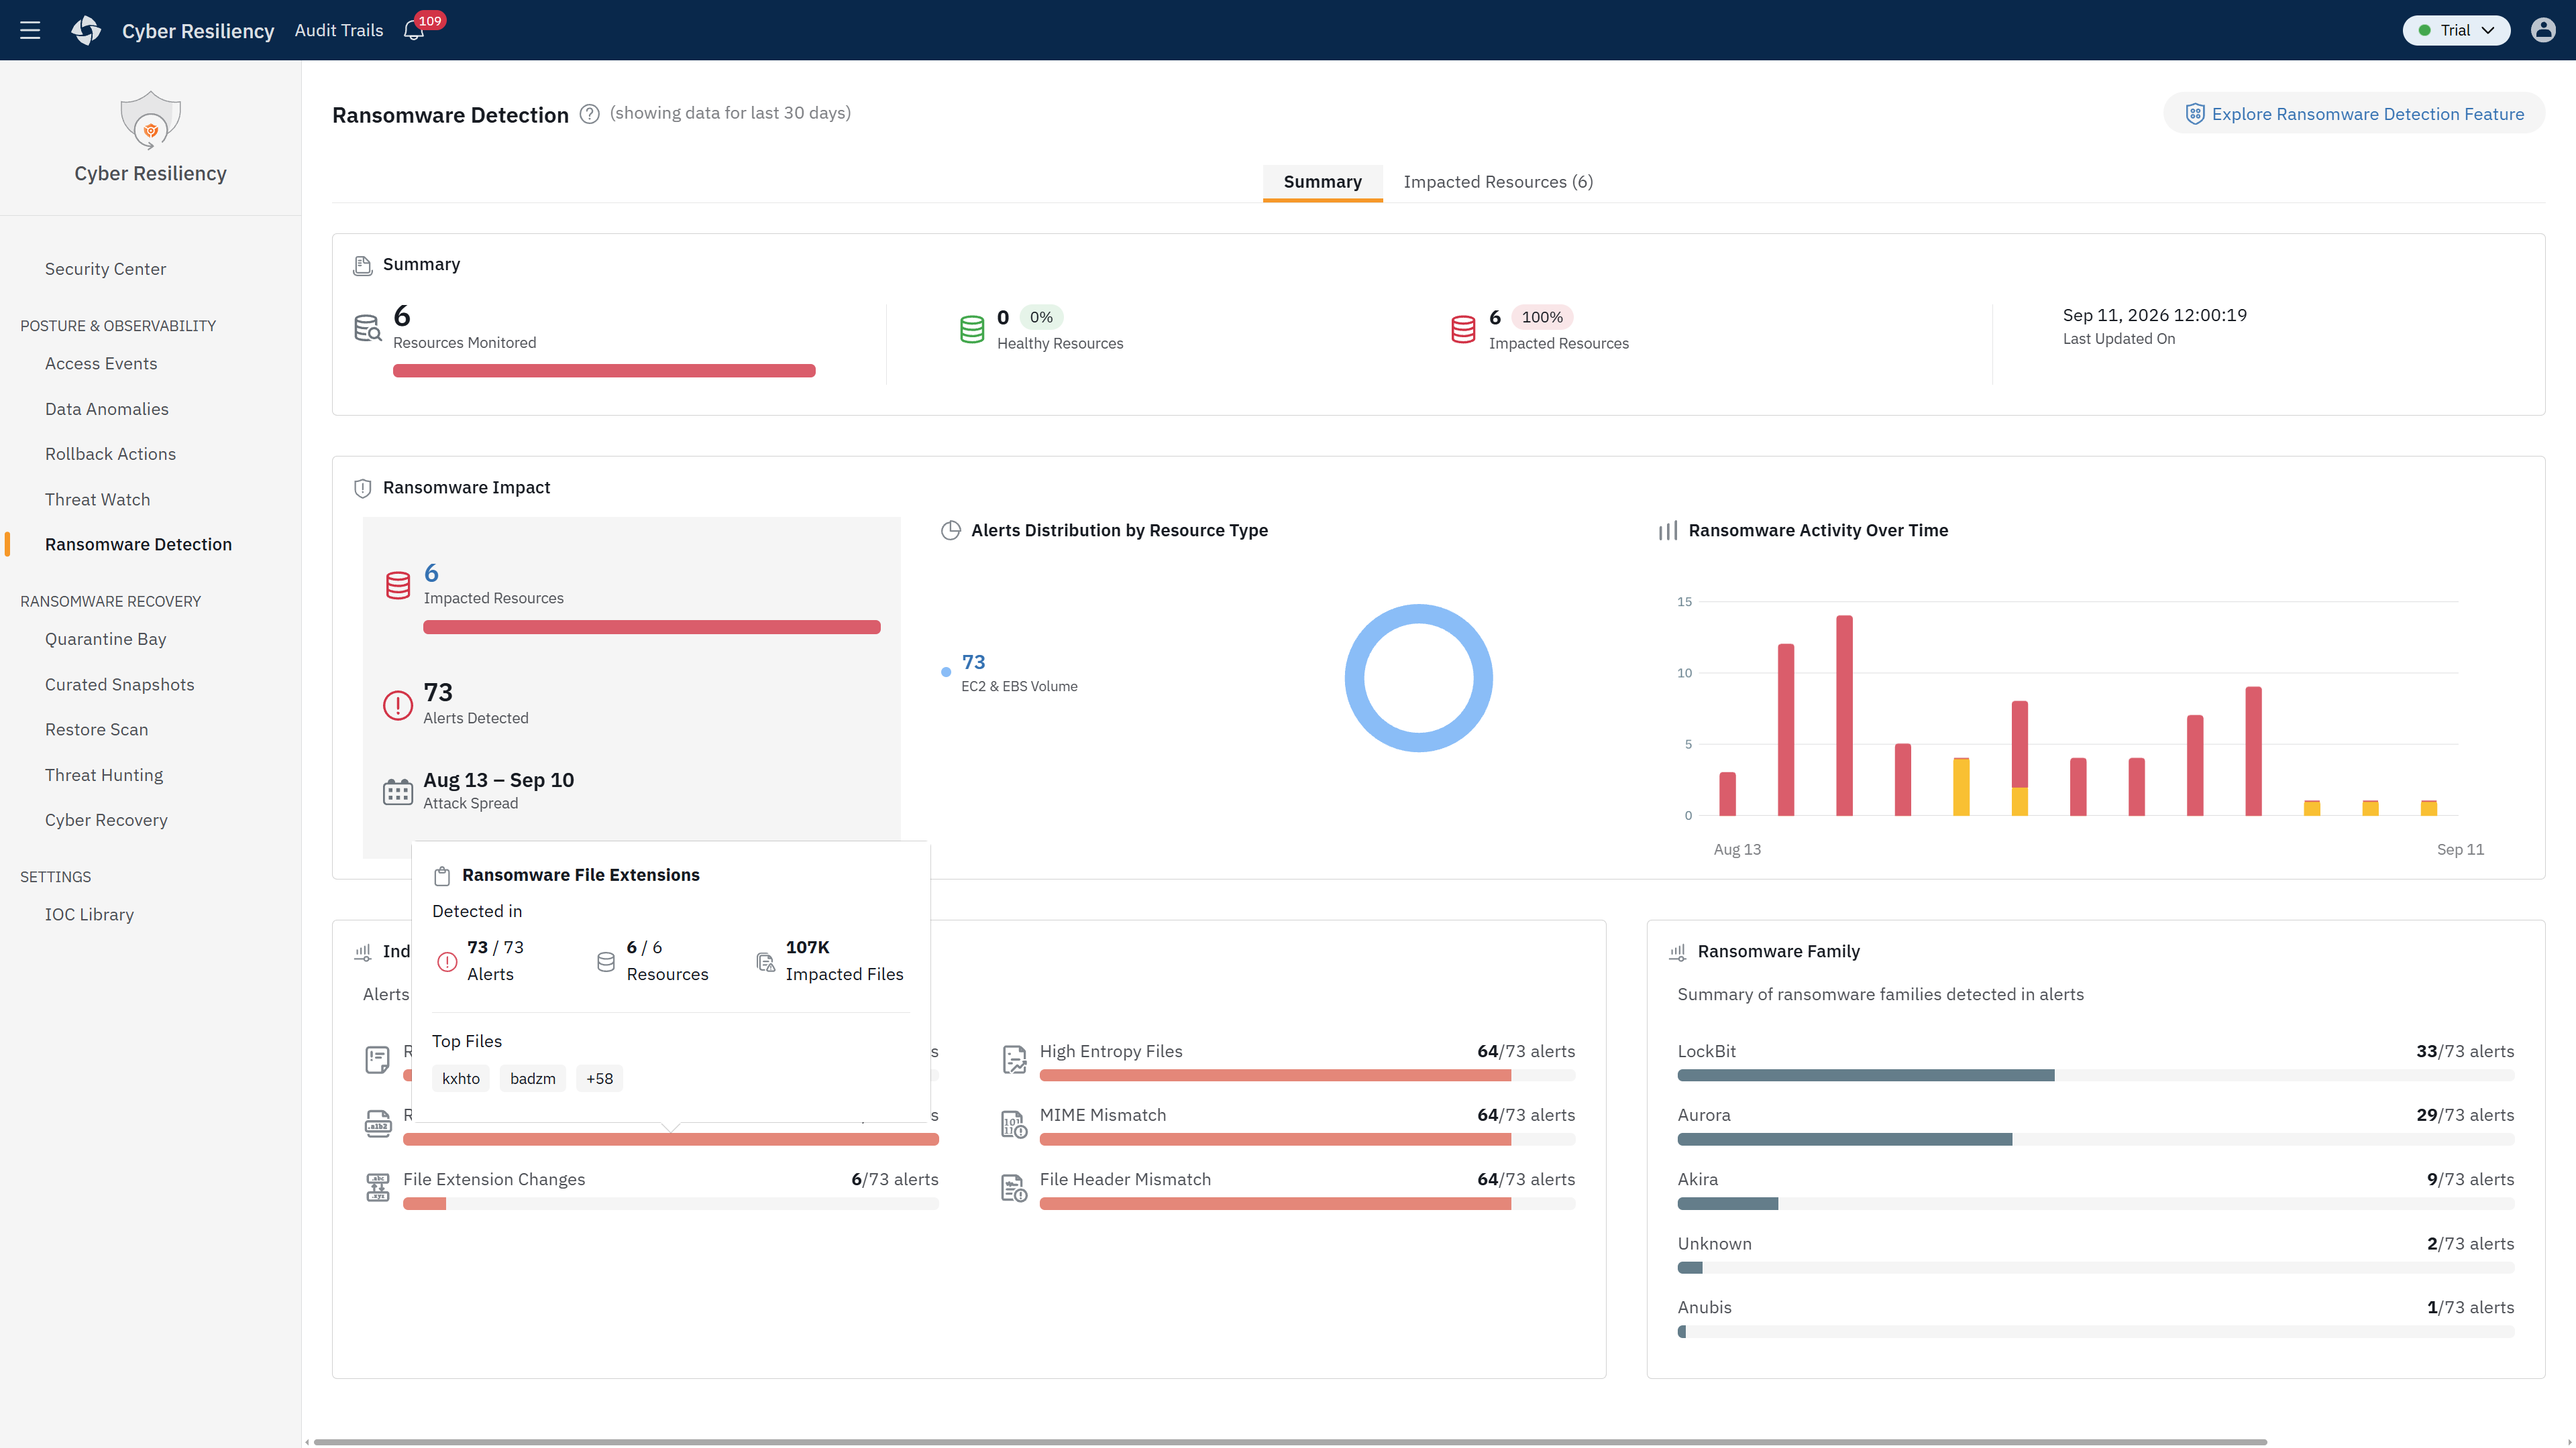The height and width of the screenshot is (1448, 2576).
Task: Open the notifications bell showing 109
Action: pyautogui.click(x=413, y=30)
